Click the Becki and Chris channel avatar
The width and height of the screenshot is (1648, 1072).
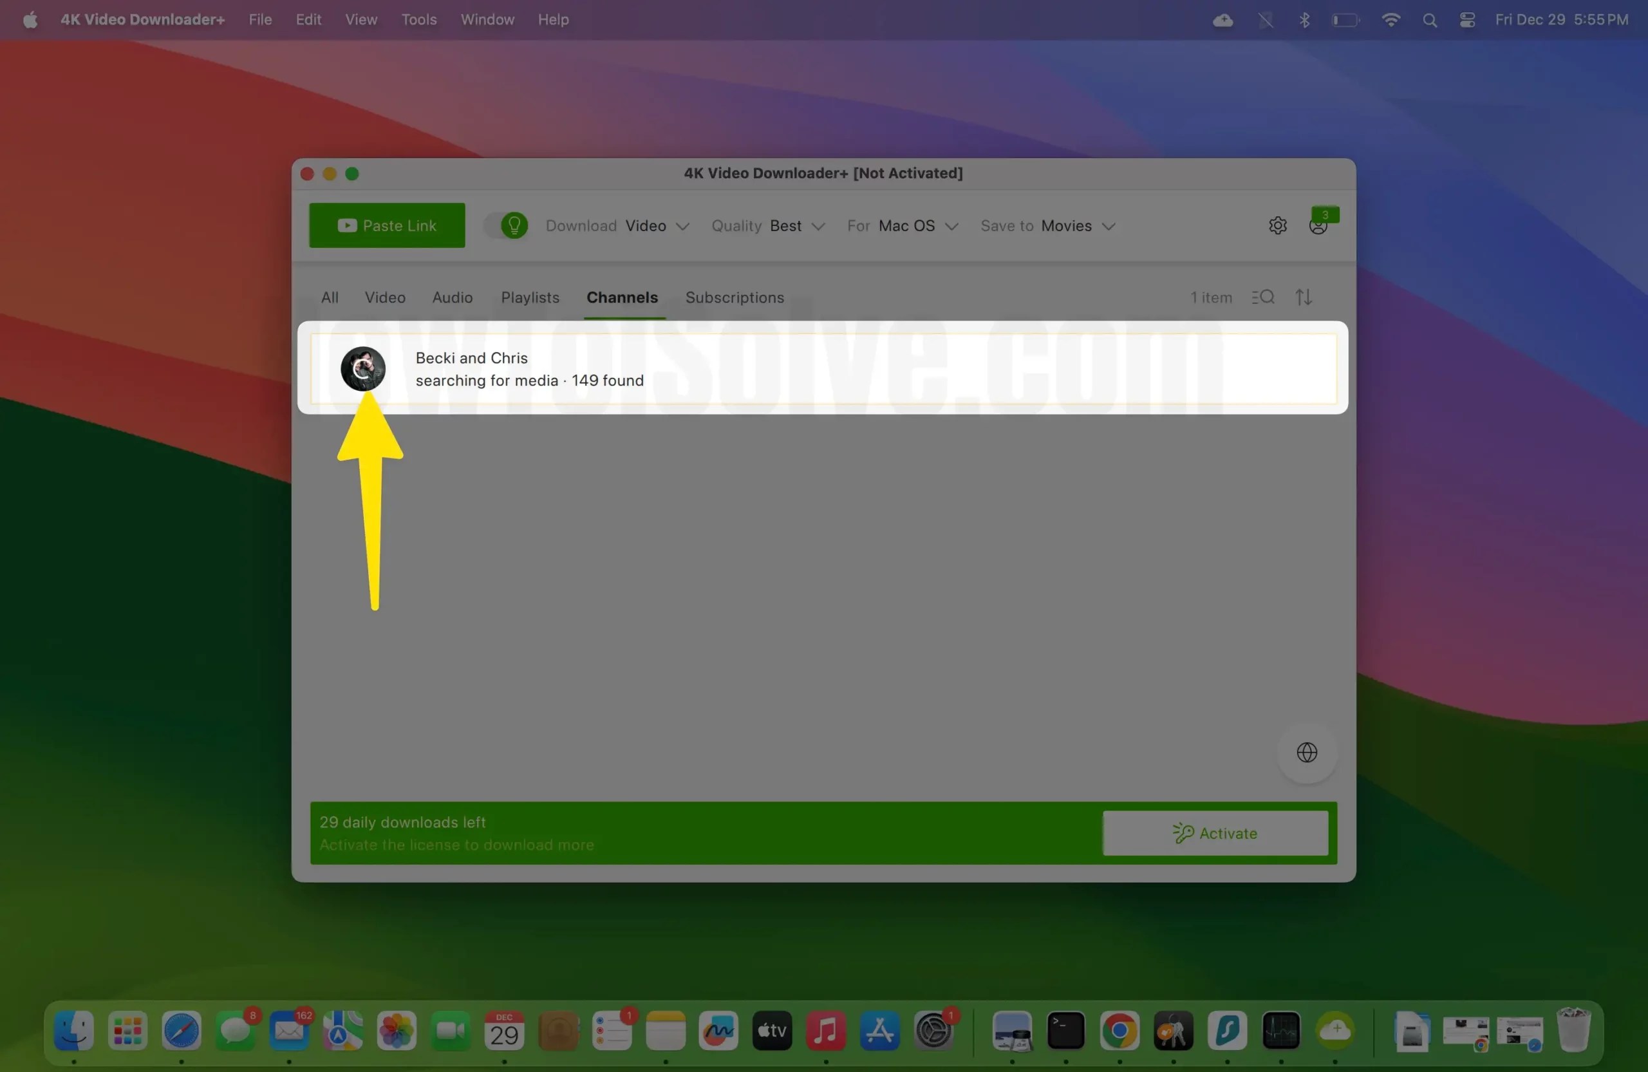363,368
